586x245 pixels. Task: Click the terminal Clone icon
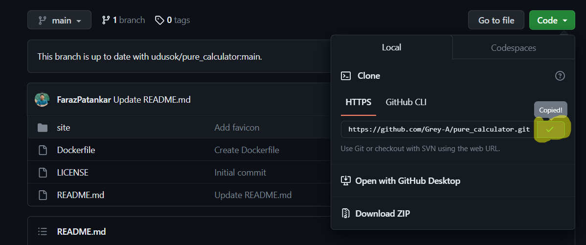[x=346, y=76]
